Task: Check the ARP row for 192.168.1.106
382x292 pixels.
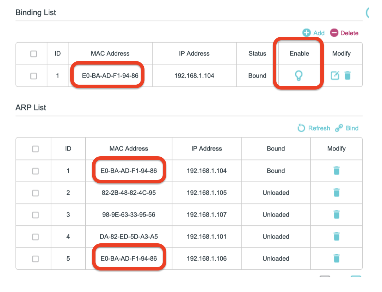Action: tap(35, 259)
